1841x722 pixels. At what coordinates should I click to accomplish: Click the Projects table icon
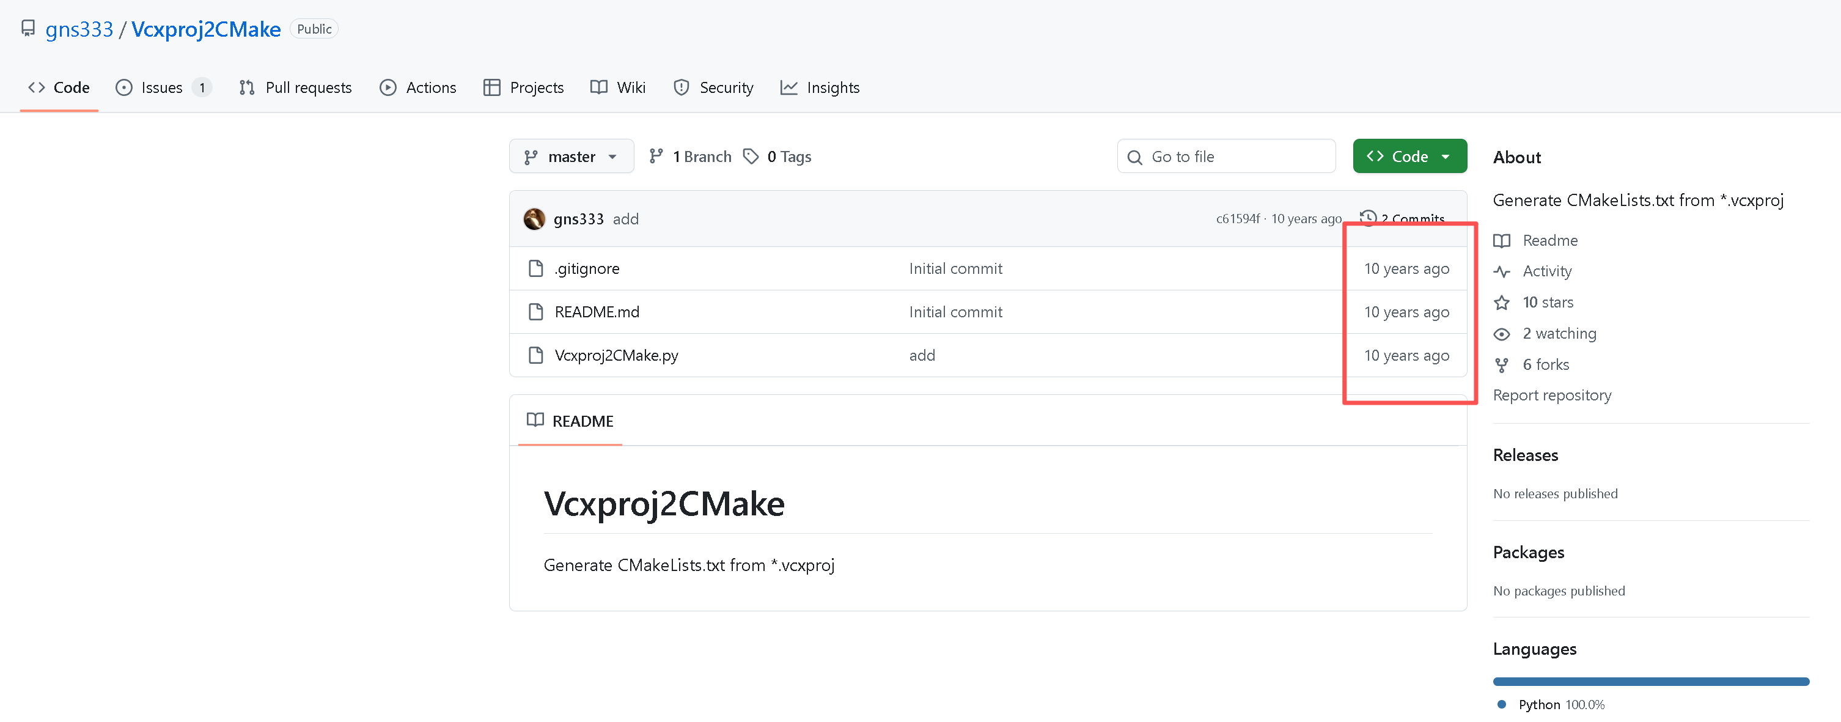[x=491, y=87]
